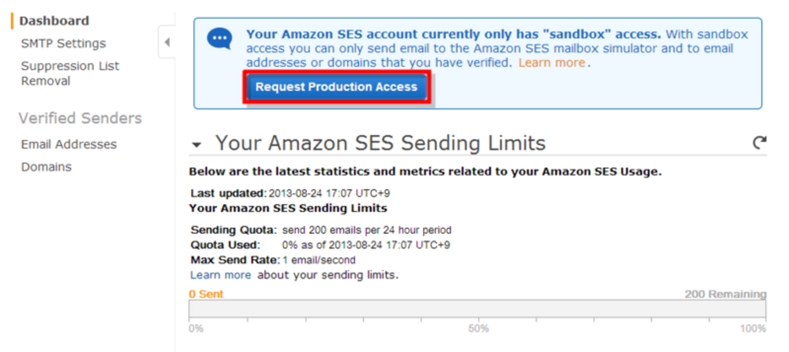
Task: Open verified Email Addresses
Action: click(69, 144)
